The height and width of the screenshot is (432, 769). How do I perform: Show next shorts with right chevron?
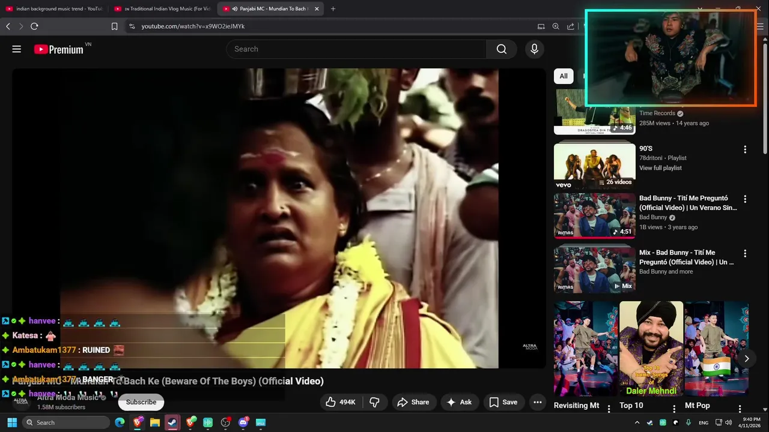click(x=746, y=358)
